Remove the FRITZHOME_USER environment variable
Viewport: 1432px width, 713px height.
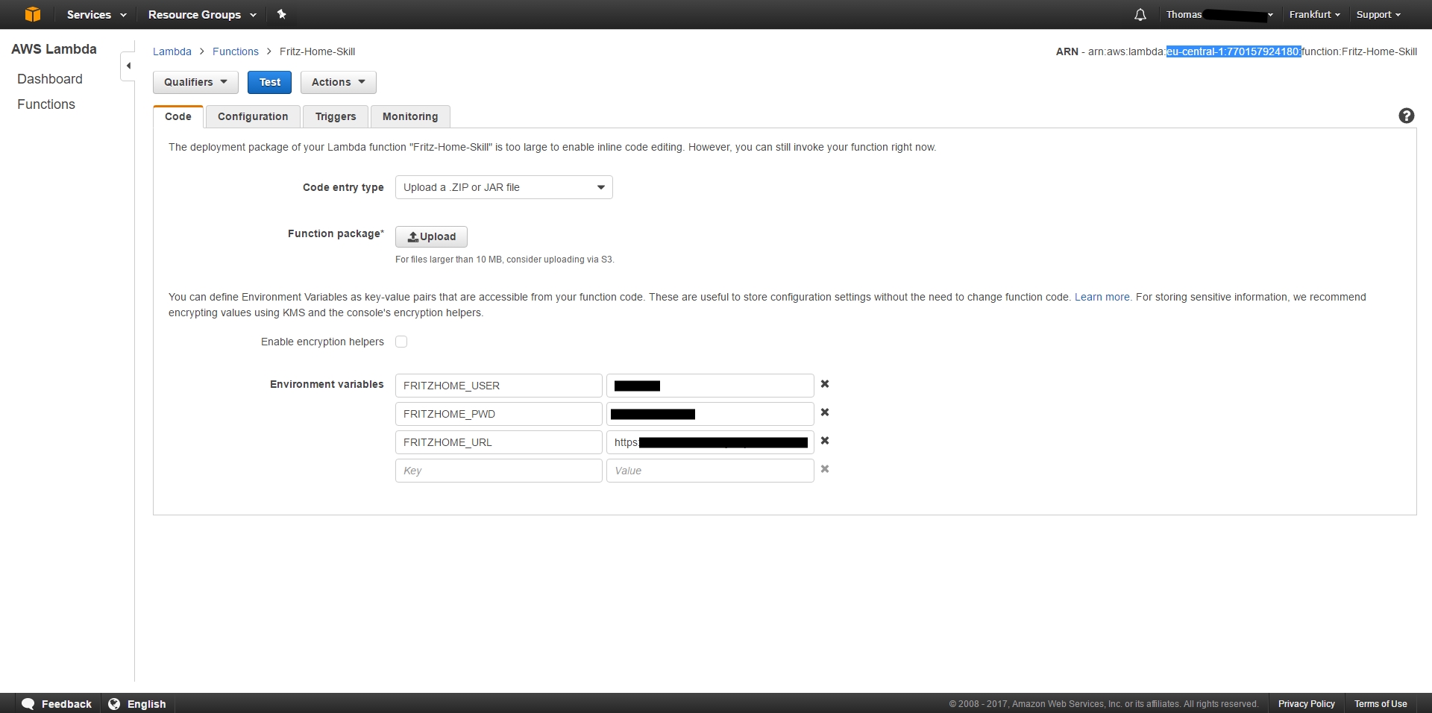[825, 384]
